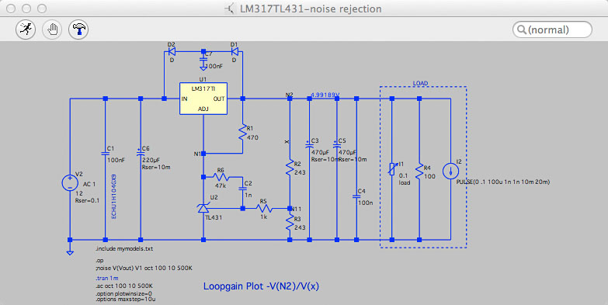
Task: Select resistor R6 47k symbol
Action: click(221, 177)
